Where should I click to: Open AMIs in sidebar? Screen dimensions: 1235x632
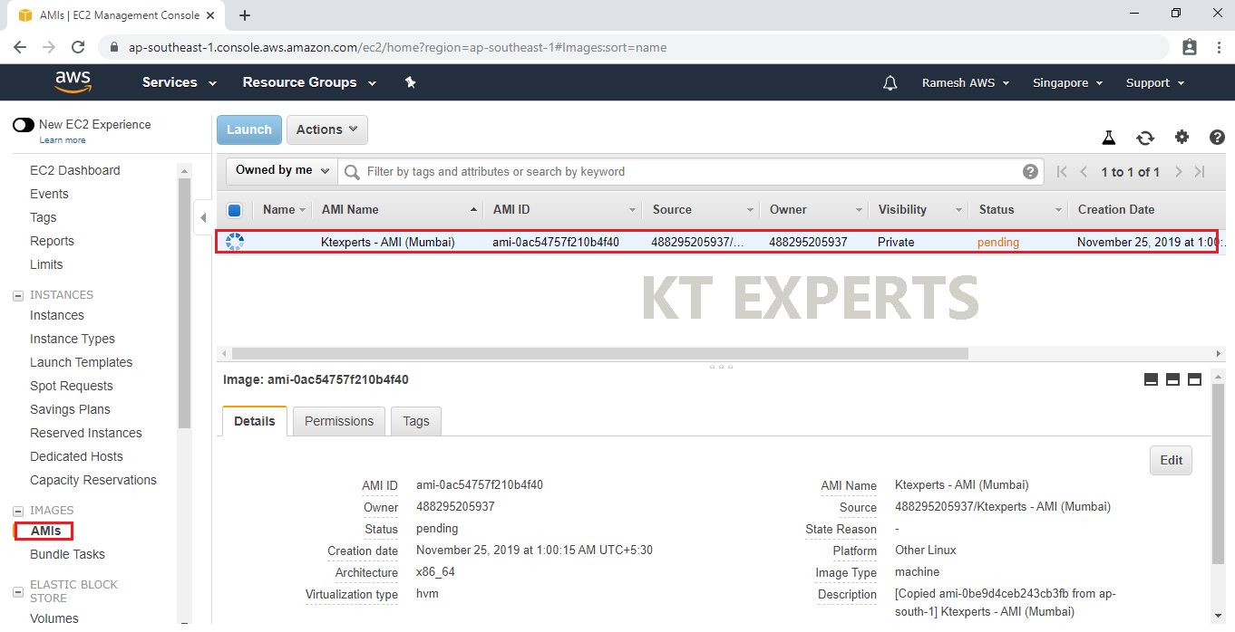45,531
